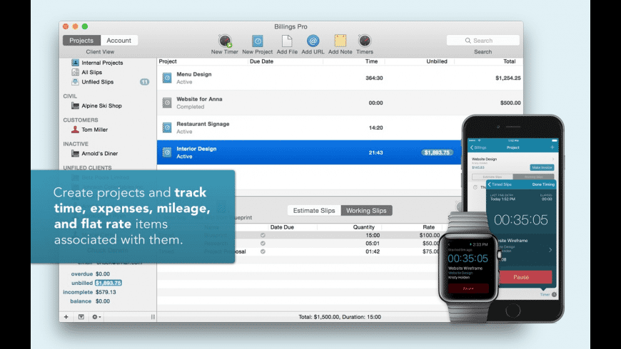Click the sidebar resize handle icon
Image resolution: width=621 pixels, height=349 pixels.
click(153, 316)
